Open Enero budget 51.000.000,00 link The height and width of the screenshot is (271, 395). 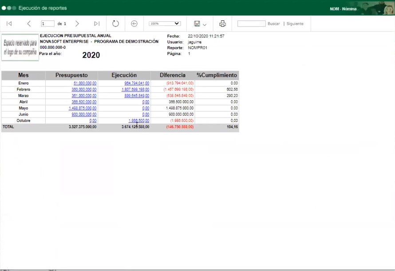[85, 83]
